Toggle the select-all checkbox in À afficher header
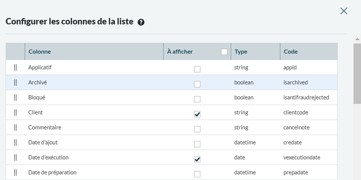 tap(224, 52)
